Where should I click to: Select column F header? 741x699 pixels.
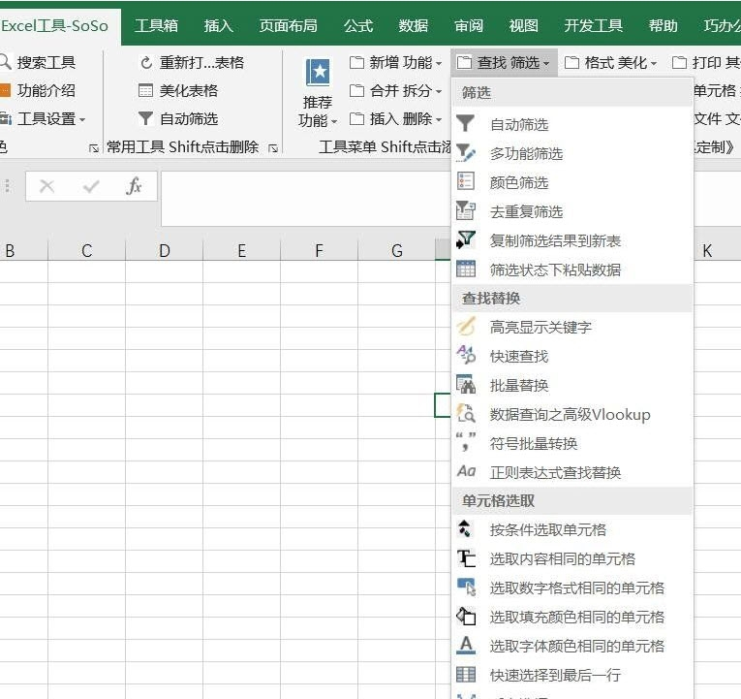pos(319,251)
